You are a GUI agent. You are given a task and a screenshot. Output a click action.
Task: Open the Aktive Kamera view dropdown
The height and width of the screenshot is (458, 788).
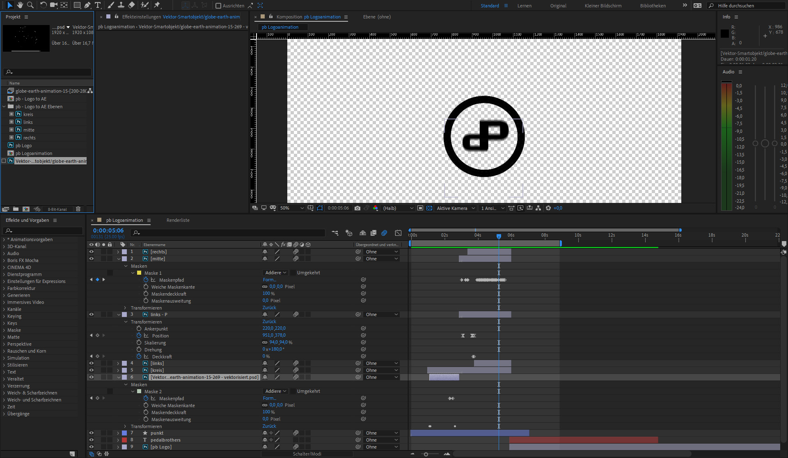[x=456, y=208]
